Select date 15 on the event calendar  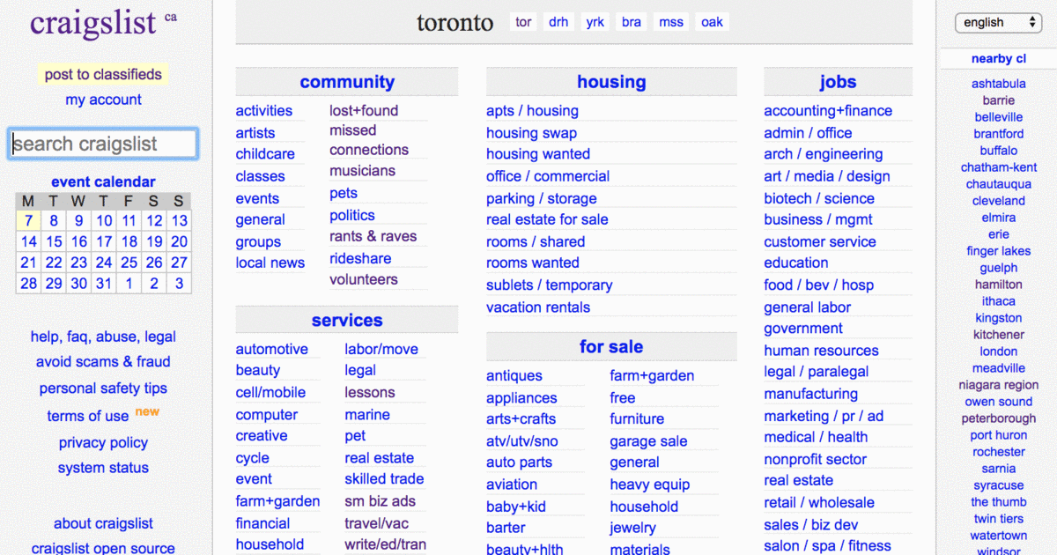[53, 240]
